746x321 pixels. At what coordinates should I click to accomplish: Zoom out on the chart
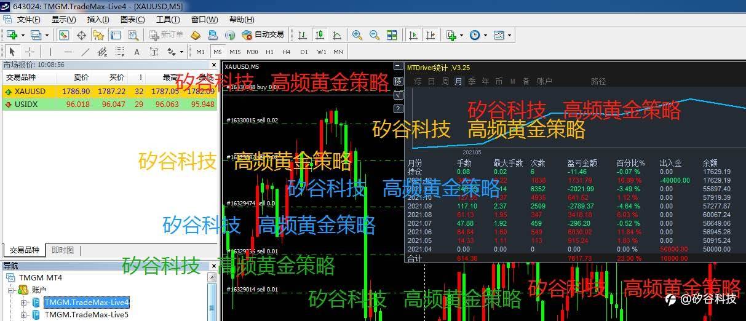[x=374, y=35]
